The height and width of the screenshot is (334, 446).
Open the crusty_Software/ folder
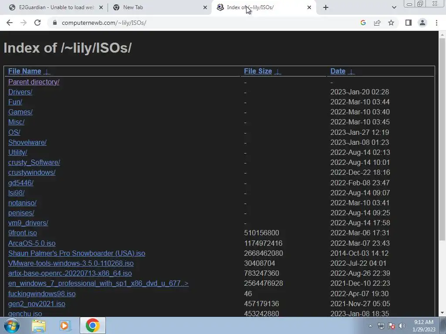coord(34,163)
